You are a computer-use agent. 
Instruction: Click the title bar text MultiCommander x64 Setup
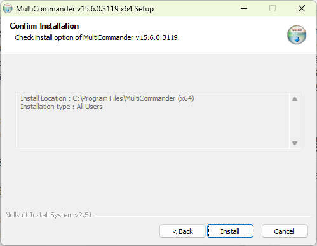point(84,9)
